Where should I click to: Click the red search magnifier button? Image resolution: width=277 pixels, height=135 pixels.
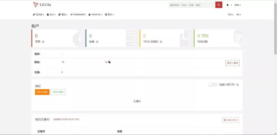[x=219, y=5]
